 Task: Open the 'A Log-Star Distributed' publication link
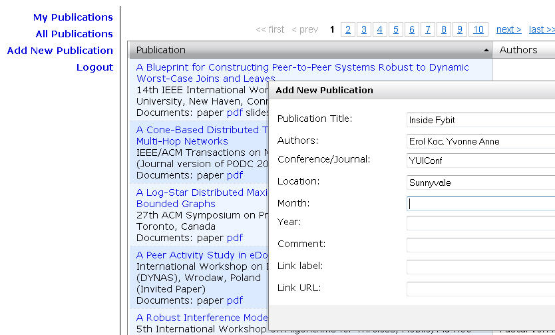point(202,198)
